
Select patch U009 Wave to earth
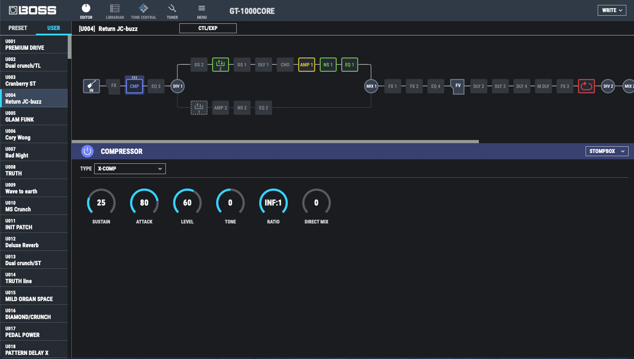[x=34, y=188]
